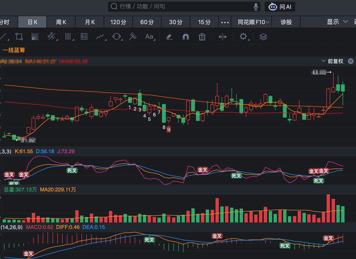The width and height of the screenshot is (356, 259).
Task: Select the eraser tool
Action: (x=169, y=37)
